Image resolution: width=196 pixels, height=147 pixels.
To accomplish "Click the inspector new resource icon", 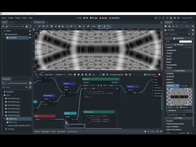I will 166,26.
